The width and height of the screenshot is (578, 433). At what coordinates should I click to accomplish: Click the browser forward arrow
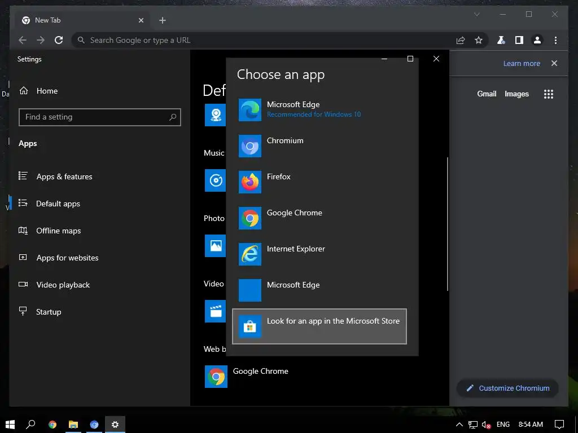tap(41, 40)
